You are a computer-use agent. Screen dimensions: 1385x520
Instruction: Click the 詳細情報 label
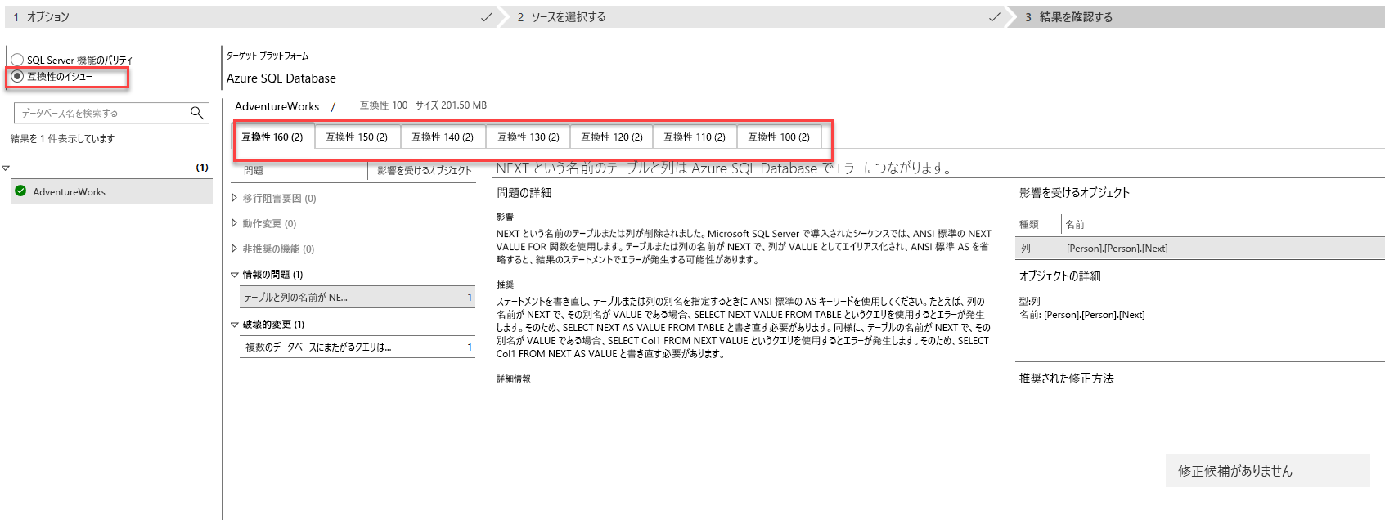pyautogui.click(x=513, y=379)
